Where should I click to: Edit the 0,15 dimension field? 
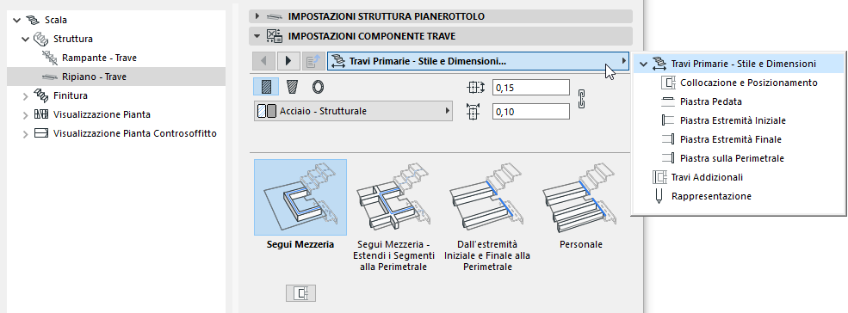(531, 88)
